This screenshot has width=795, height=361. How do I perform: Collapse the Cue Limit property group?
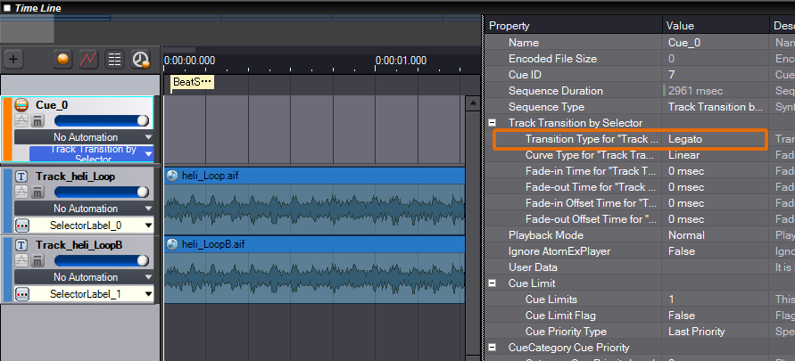[x=492, y=283]
